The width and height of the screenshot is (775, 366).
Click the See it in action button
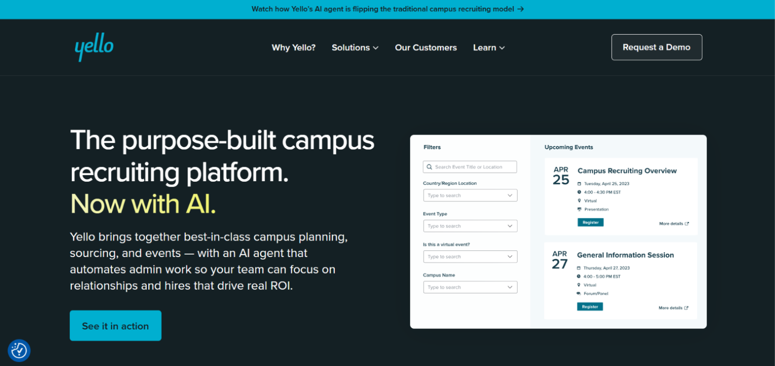pyautogui.click(x=115, y=326)
